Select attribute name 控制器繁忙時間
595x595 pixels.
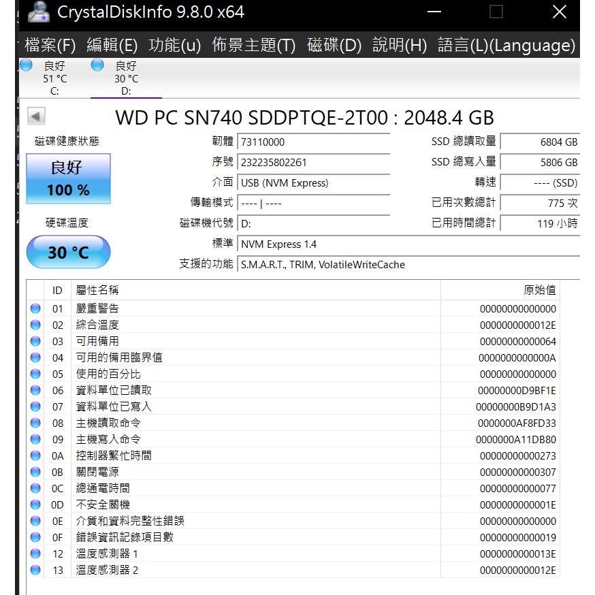[x=114, y=455]
